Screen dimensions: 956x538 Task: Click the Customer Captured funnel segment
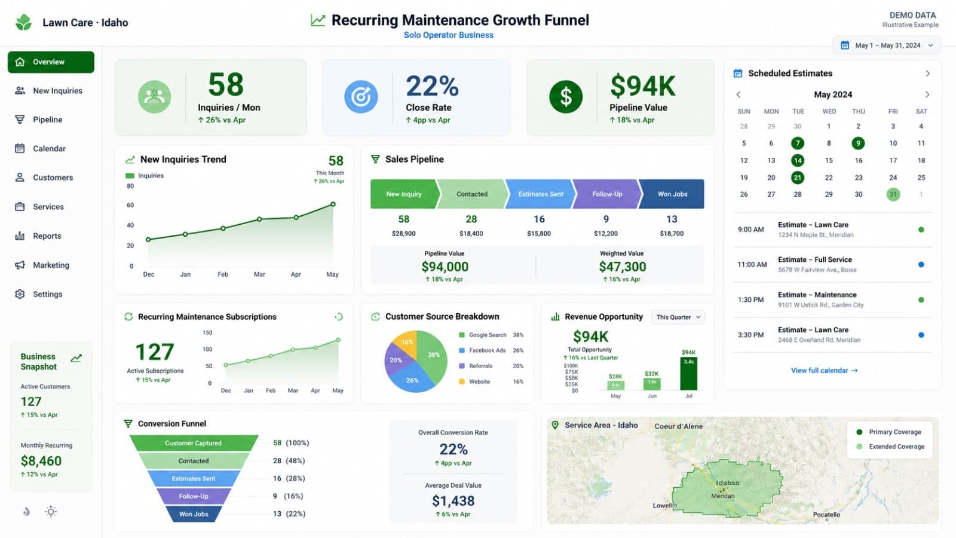[194, 443]
